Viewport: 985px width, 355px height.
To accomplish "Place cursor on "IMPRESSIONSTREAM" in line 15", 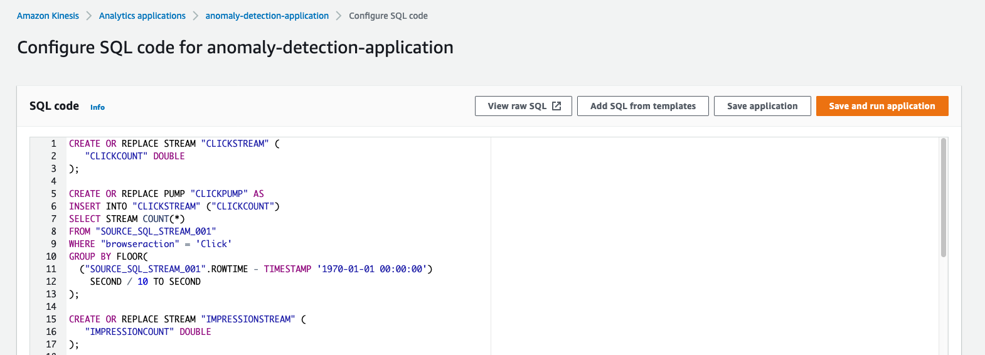I will tap(248, 319).
